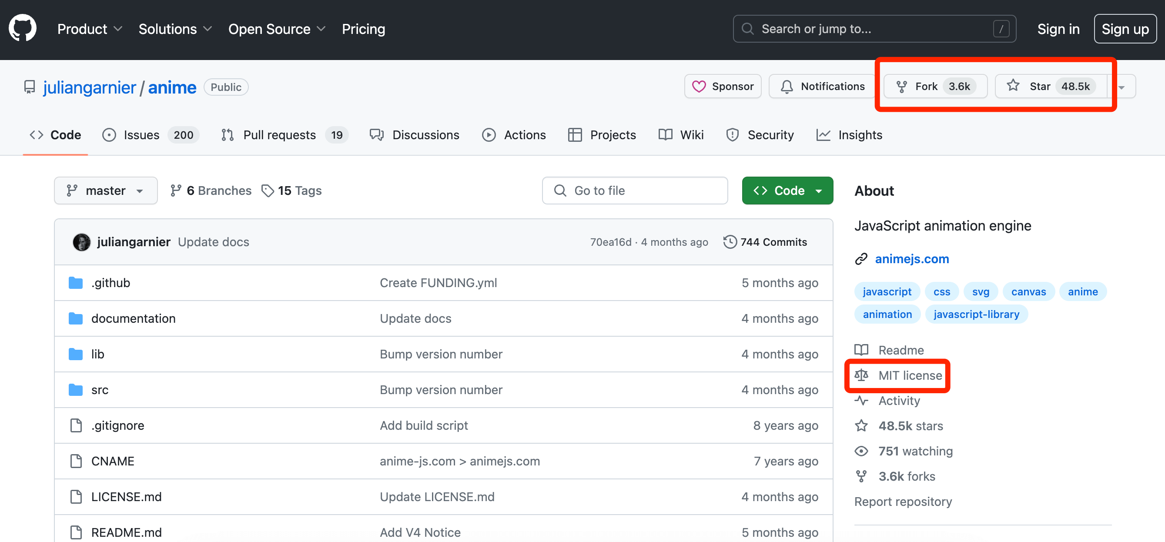Open the Projects tab
Image resolution: width=1165 pixels, height=542 pixels.
click(x=602, y=135)
